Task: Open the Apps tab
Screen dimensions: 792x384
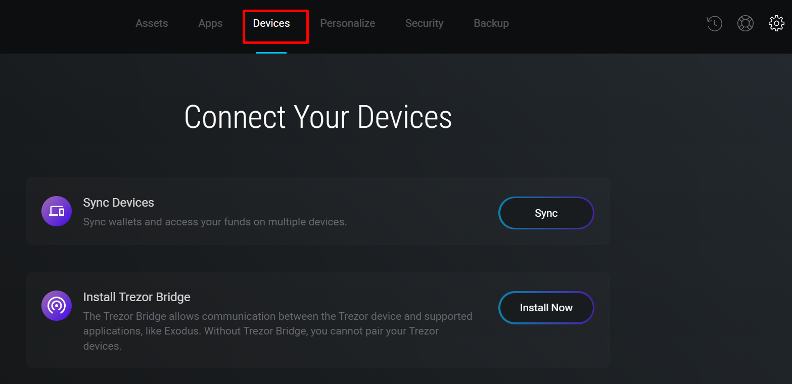Action: click(210, 23)
